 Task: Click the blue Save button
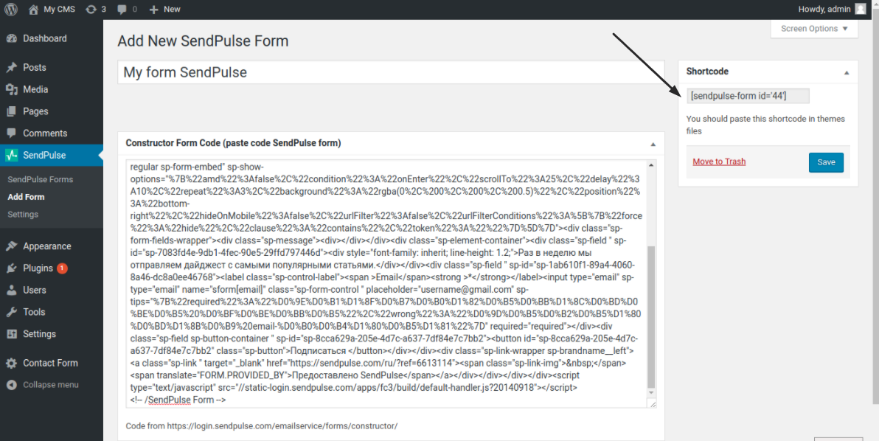point(826,162)
